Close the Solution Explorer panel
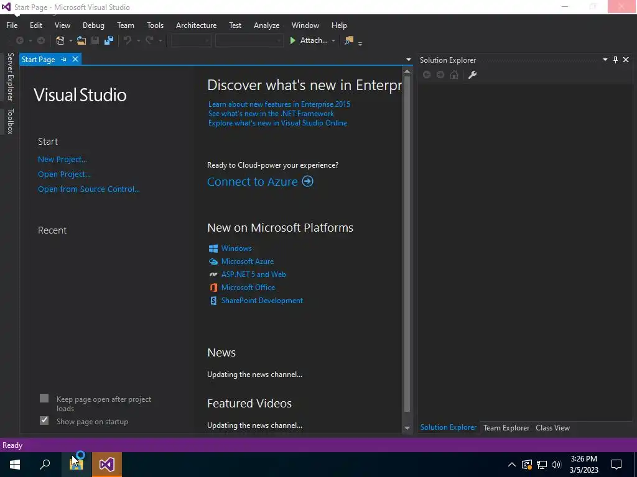 tap(626, 60)
